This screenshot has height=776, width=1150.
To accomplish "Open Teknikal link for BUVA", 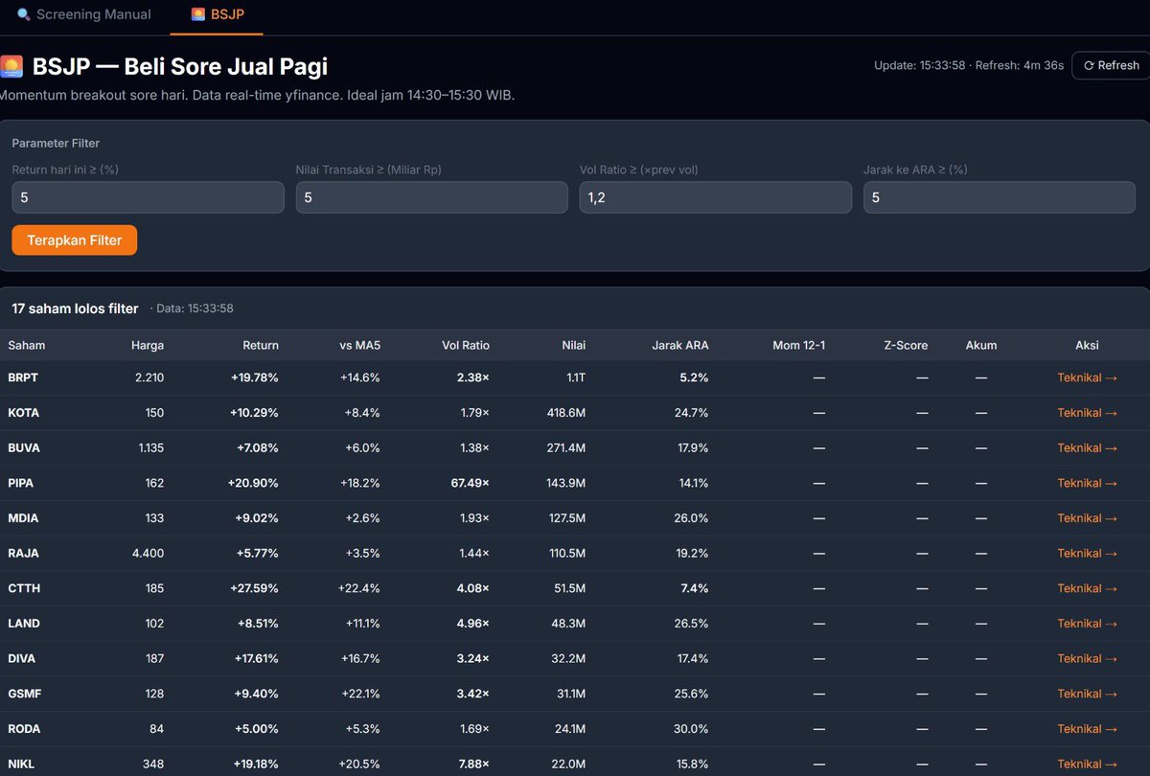I will tap(1087, 447).
